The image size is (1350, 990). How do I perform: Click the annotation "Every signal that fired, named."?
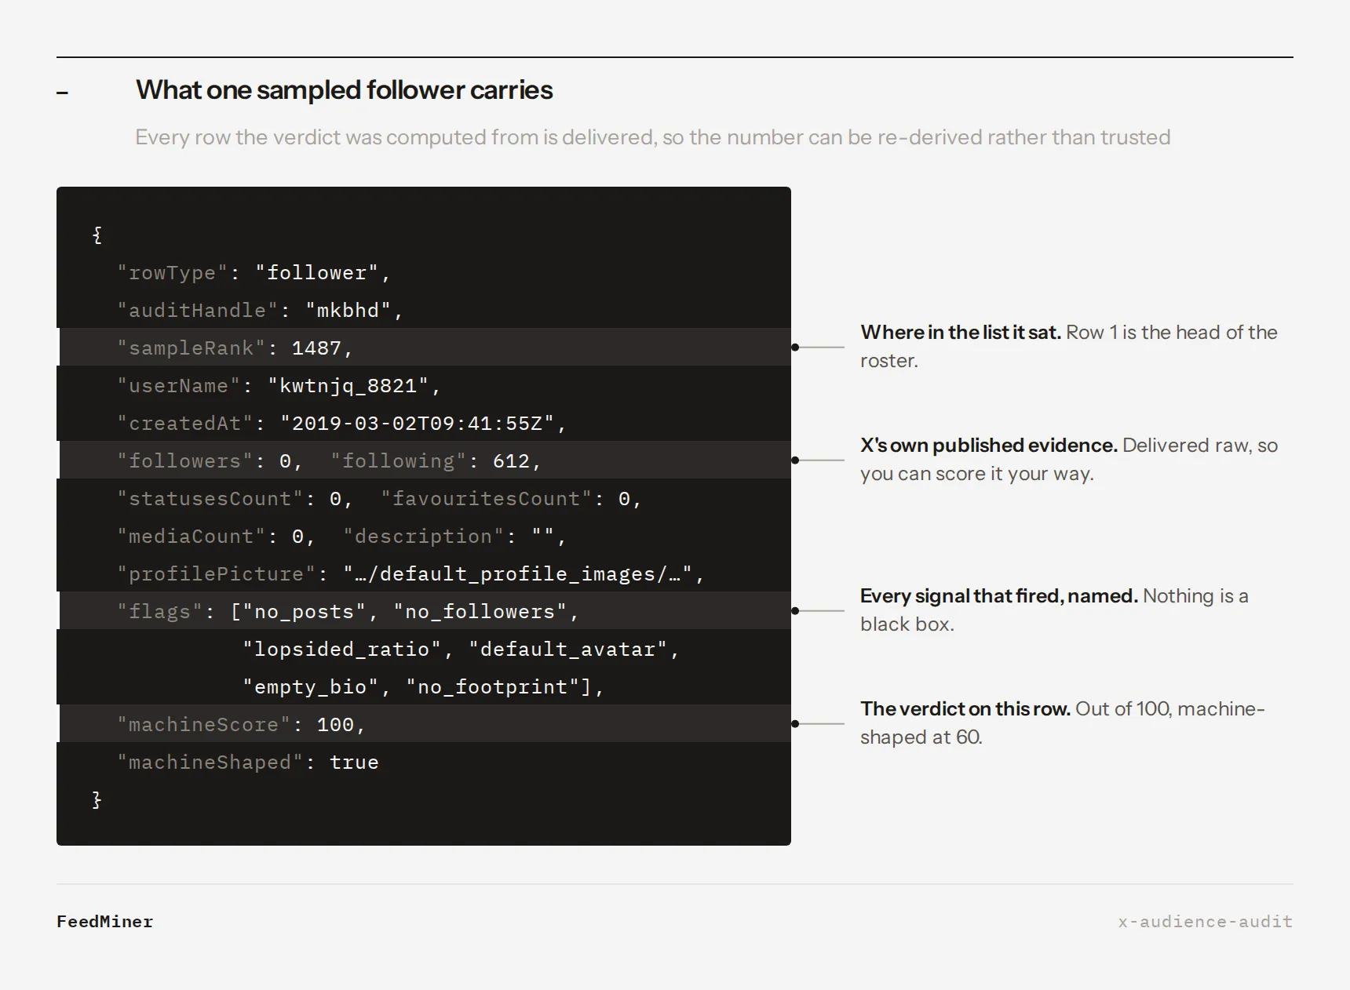pos(999,595)
